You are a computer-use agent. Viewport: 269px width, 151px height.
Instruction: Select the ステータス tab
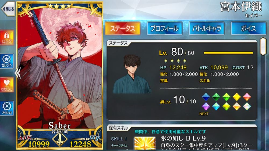122,28
